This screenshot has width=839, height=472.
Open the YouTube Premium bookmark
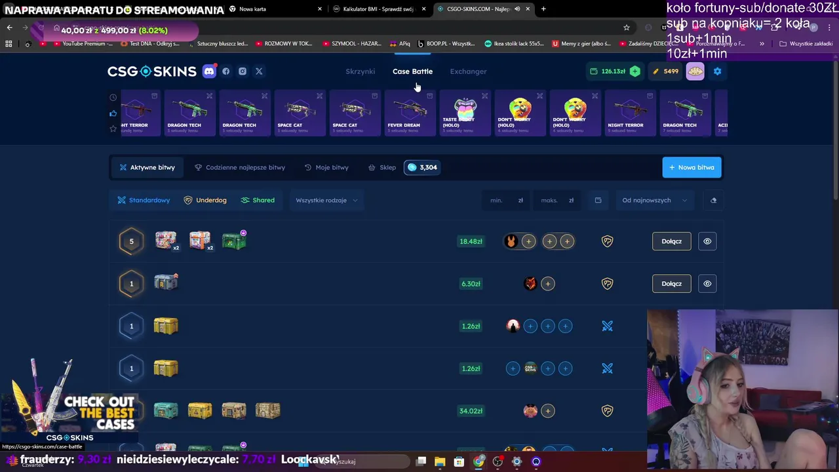tap(83, 44)
